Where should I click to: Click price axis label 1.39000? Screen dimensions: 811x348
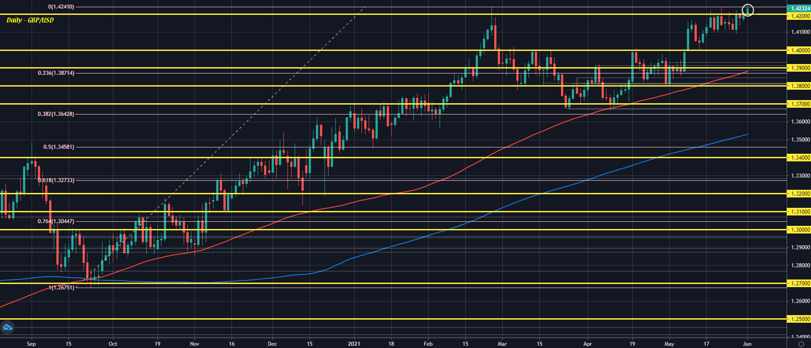[x=798, y=68]
